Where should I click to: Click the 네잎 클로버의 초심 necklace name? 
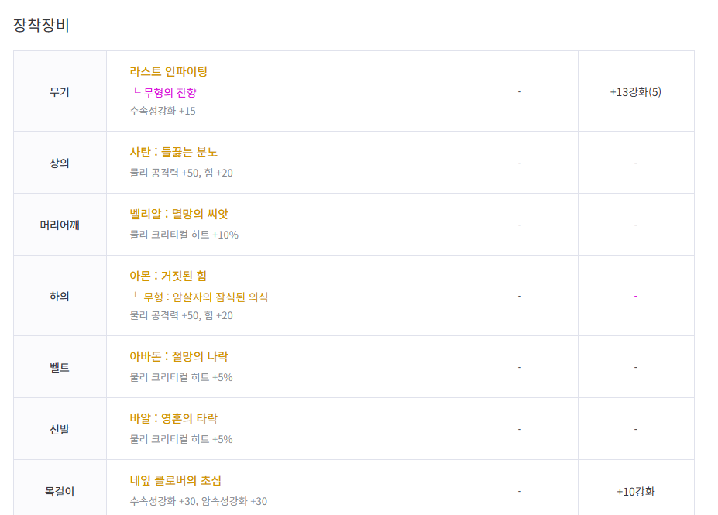pyautogui.click(x=176, y=480)
